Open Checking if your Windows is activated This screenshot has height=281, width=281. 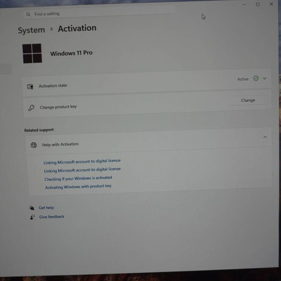click(x=78, y=178)
